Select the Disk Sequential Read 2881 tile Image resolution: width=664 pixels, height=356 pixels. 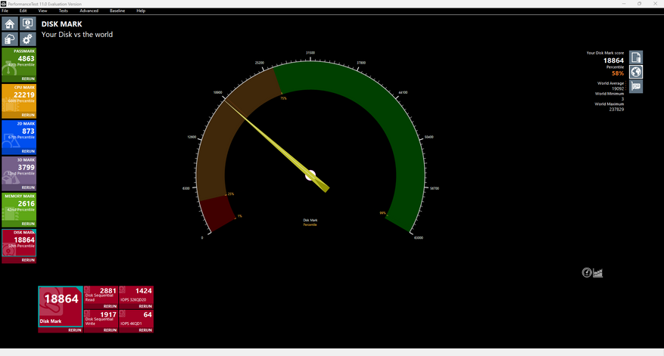click(x=101, y=295)
